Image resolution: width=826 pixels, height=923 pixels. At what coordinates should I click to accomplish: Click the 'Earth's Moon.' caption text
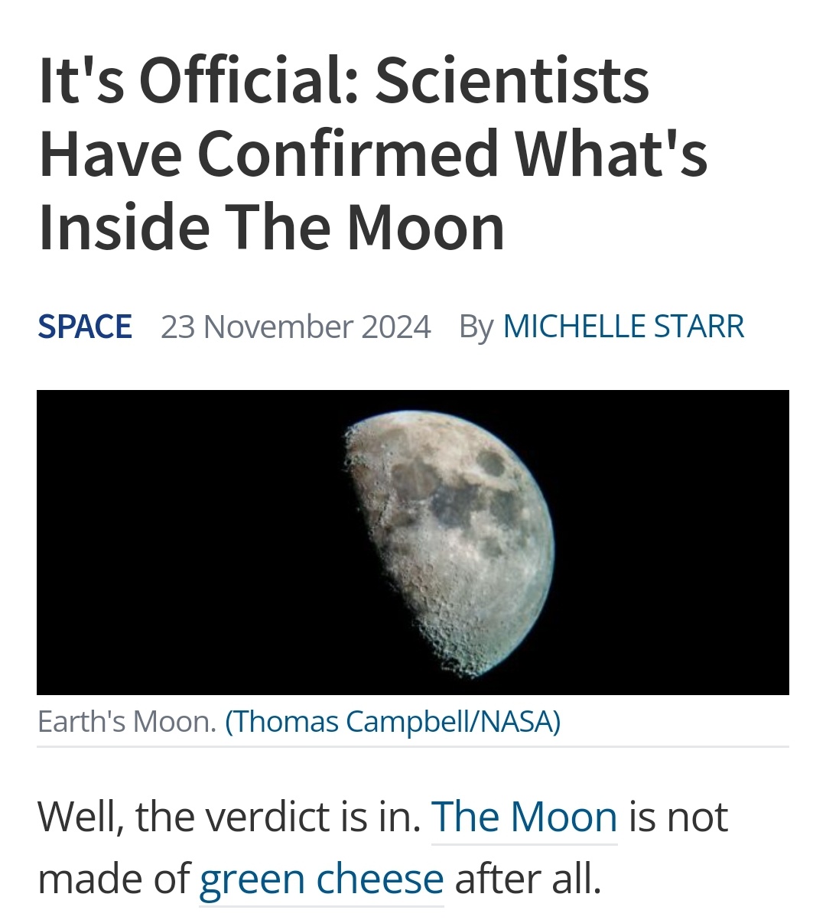[x=128, y=722]
